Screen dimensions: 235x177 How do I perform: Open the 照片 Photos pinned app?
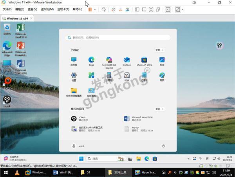click(162, 62)
